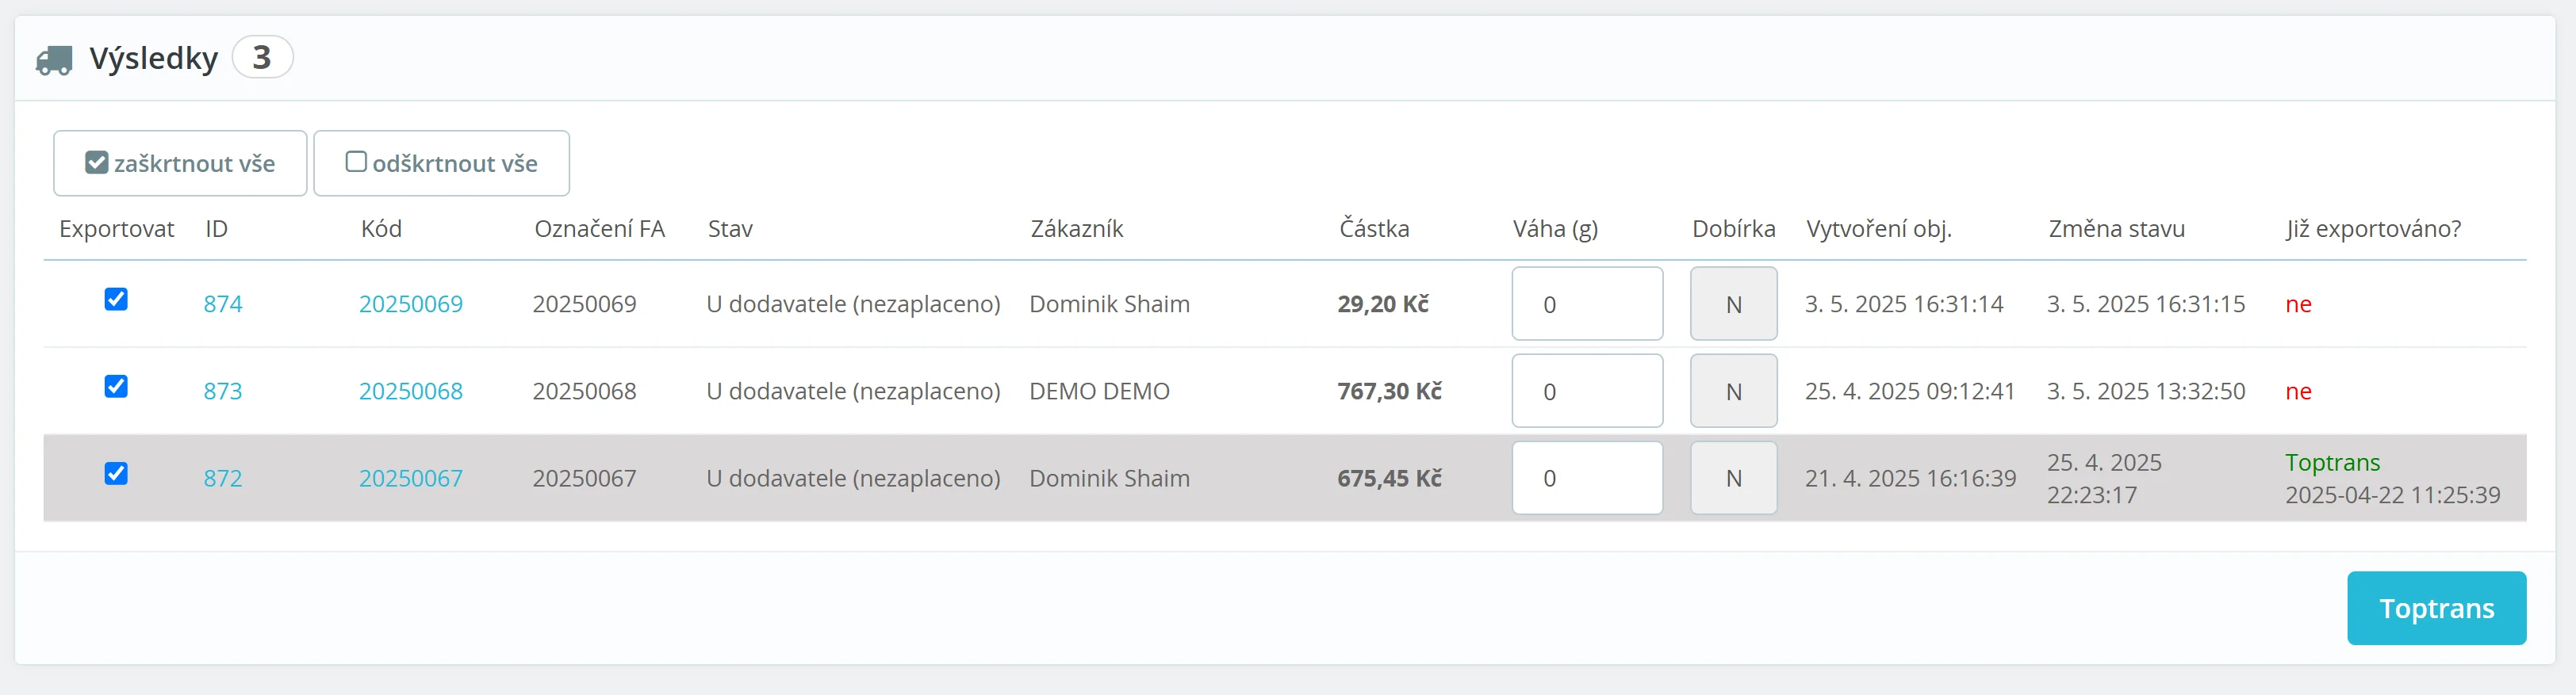Focus weight field for order 874
This screenshot has width=2576, height=695.
1586,304
